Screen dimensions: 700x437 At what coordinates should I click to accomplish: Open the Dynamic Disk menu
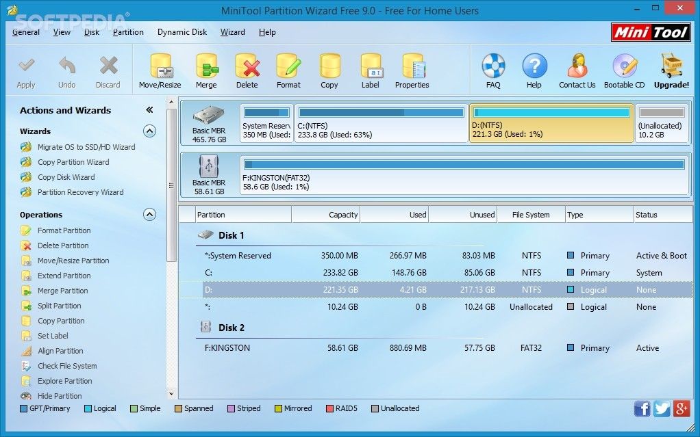[182, 32]
